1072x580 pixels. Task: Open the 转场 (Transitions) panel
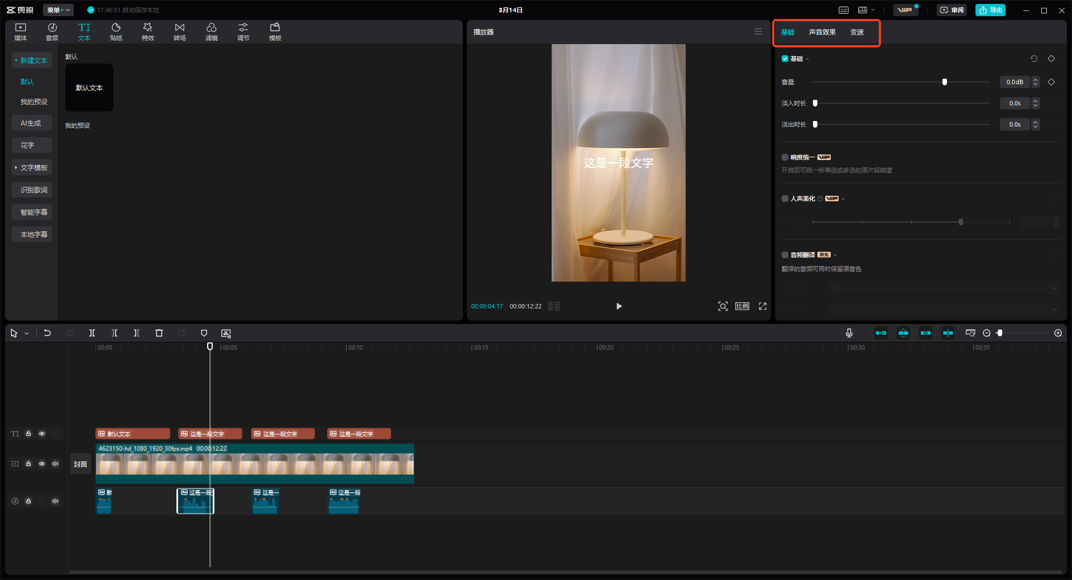(x=180, y=32)
